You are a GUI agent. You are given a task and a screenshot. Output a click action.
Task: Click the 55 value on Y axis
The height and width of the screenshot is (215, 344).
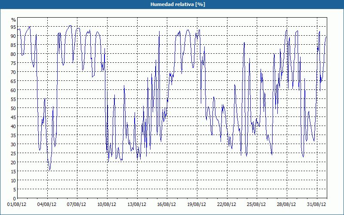click(x=13, y=99)
